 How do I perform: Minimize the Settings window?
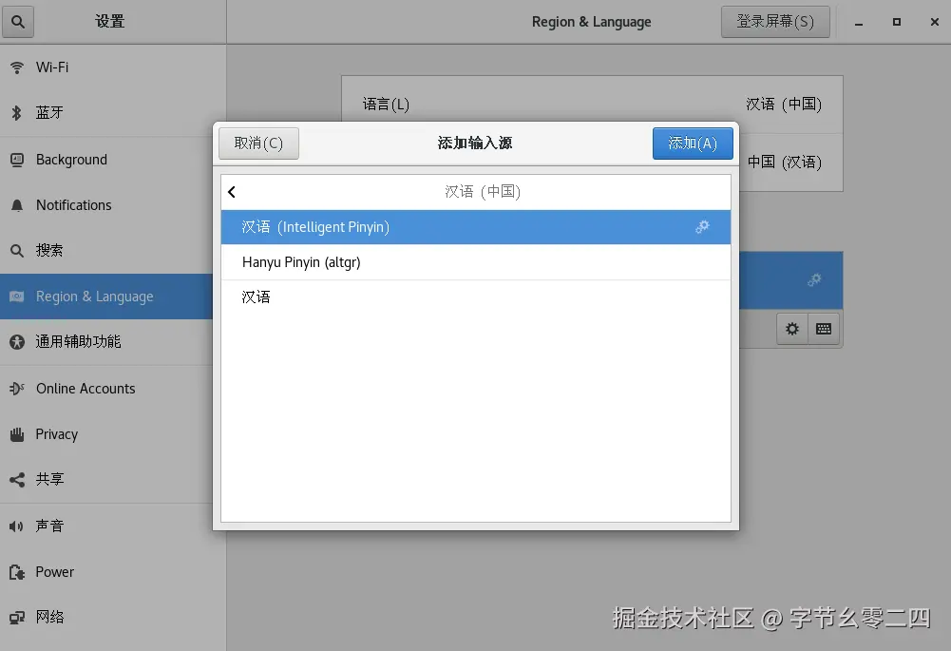click(859, 23)
